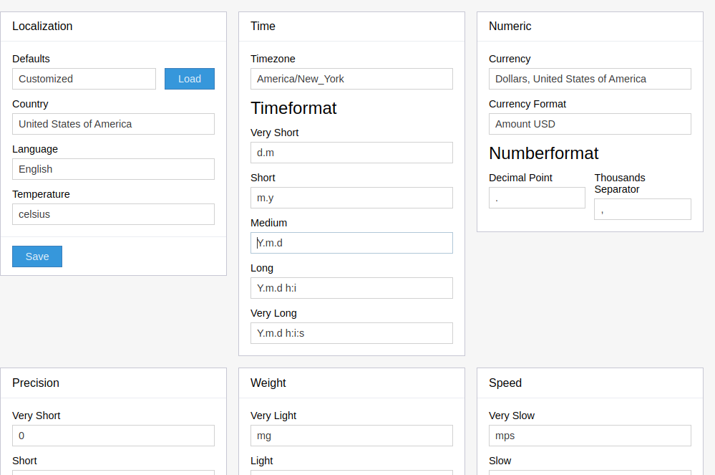Edit the Very Long timeformat field
Viewport: 715px width, 475px height.
pyautogui.click(x=351, y=333)
